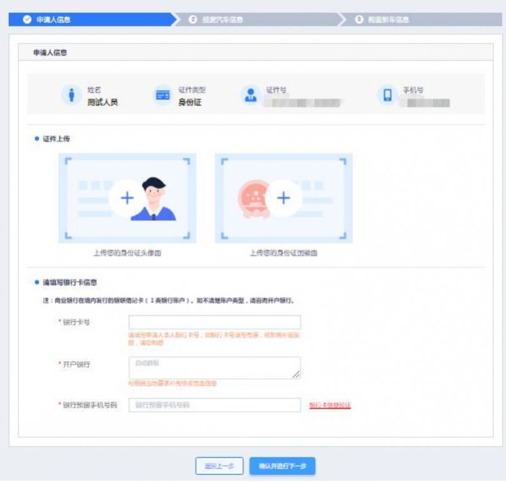Click checkmark icon in 申请人信息 step
This screenshot has height=482, width=506.
(27, 20)
